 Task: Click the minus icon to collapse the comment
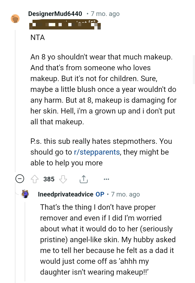click(x=20, y=179)
